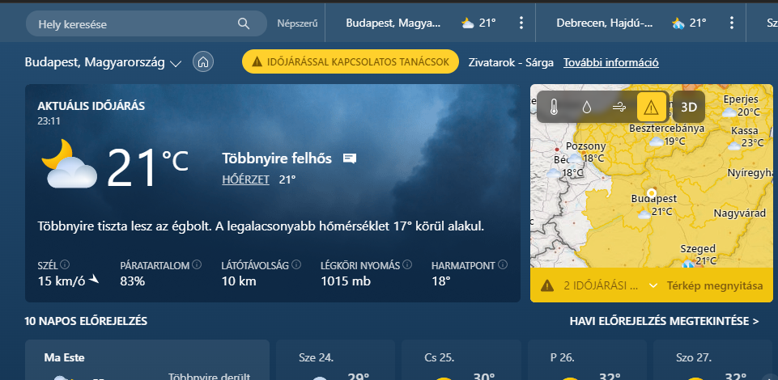
Task: Expand the Budapest, Magyarország location dropdown
Action: (x=175, y=63)
